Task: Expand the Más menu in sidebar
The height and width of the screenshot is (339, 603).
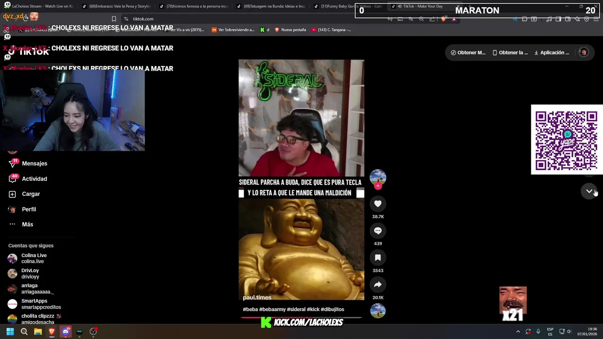Action: pos(21,225)
